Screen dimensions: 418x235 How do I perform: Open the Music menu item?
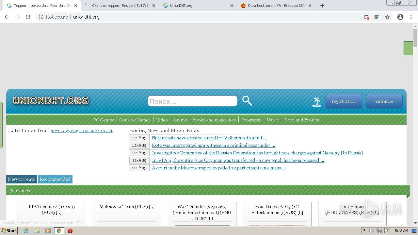click(273, 120)
